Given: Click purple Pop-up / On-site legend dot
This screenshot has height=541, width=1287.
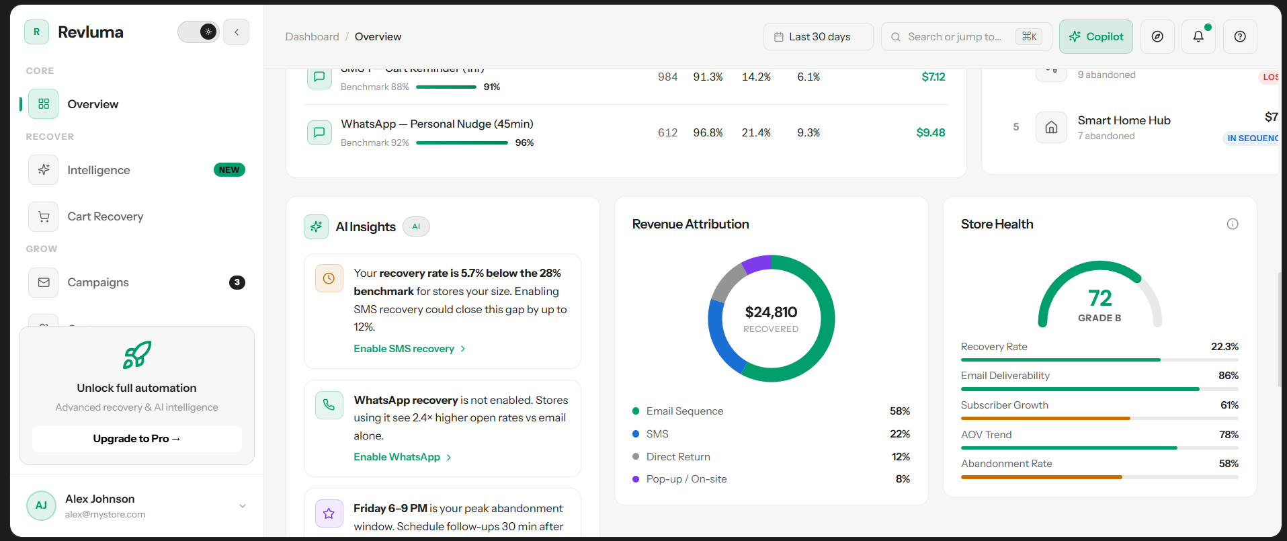Looking at the screenshot, I should pyautogui.click(x=636, y=479).
